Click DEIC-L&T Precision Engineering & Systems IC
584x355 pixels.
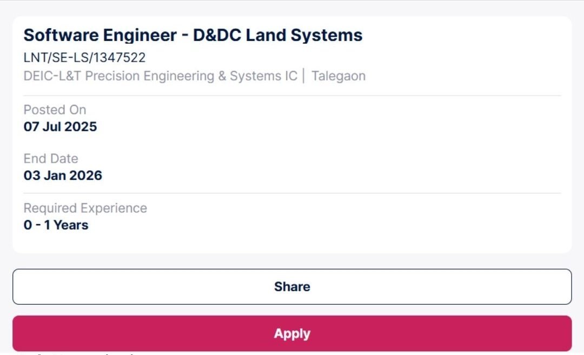(160, 76)
